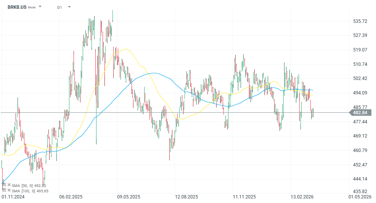Click the blue SMA 100 line
Image resolution: width=376 pixels, height=203 pixels.
153,73
